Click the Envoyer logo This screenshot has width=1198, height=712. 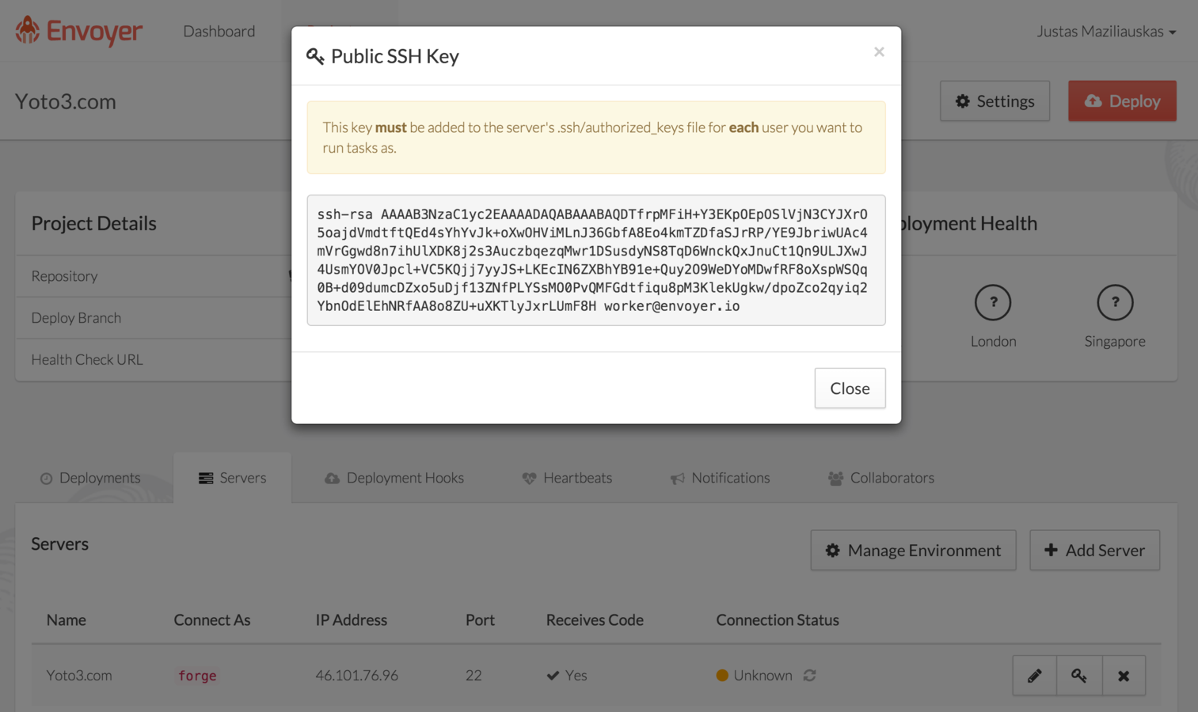[x=78, y=31]
